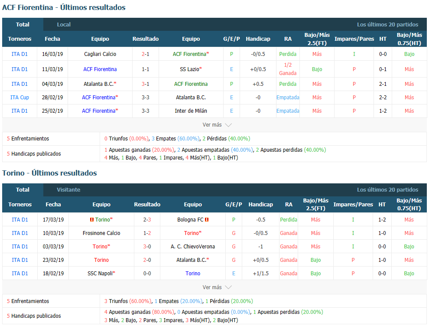The image size is (429, 326).
Task: Click A. C. ChievoVerona team name
Action: 192,246
